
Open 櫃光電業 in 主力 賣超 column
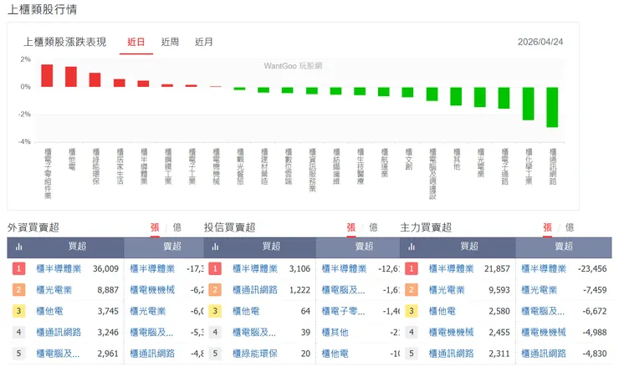(x=540, y=290)
